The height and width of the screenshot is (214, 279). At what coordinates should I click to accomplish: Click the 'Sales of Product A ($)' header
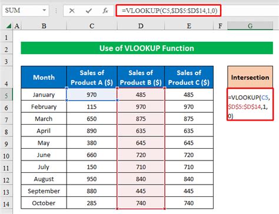click(x=92, y=77)
